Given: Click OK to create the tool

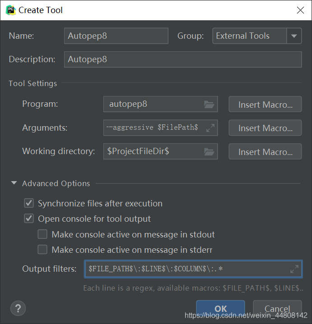Looking at the screenshot, I should click(x=220, y=309).
